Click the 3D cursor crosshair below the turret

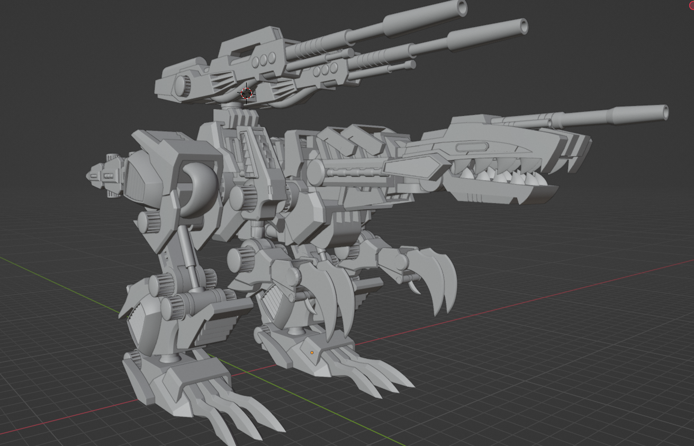coord(246,94)
